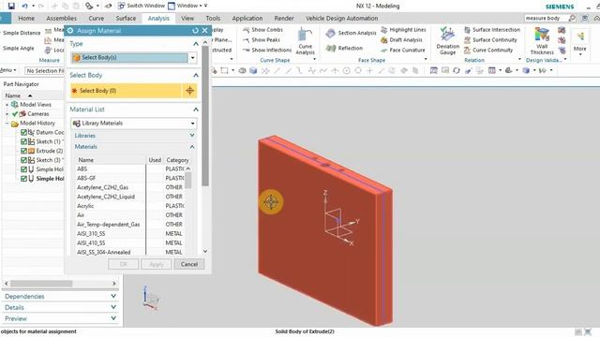Viewport: 600px width, 337px height.
Task: Open Surface Intersection tool
Action: point(492,30)
